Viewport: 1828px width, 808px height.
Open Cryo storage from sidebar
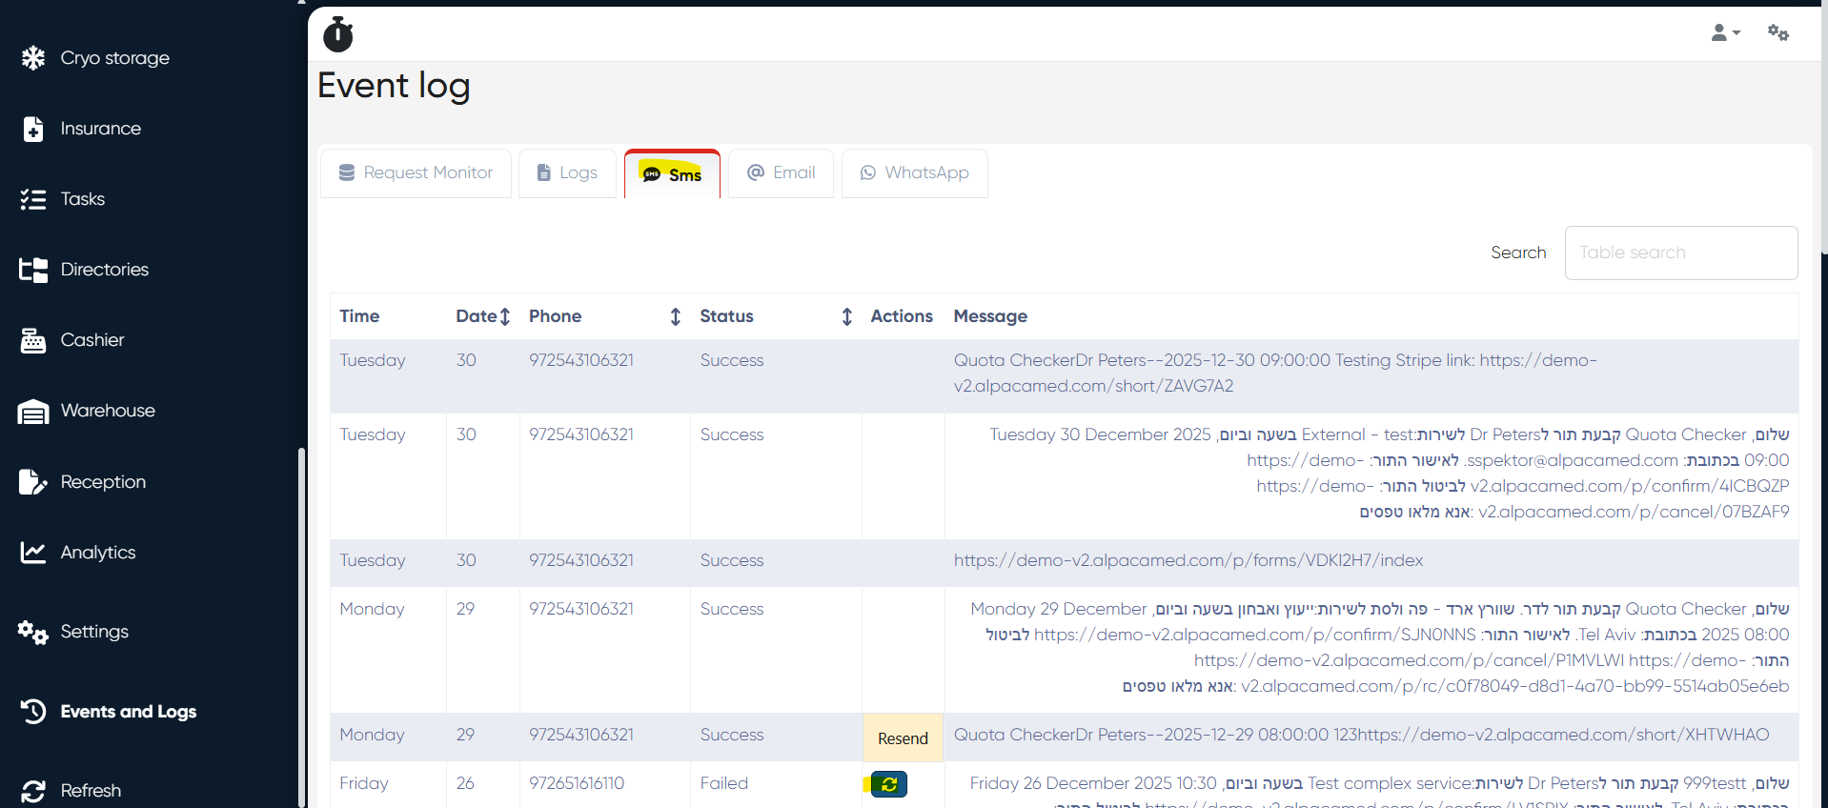pos(114,58)
